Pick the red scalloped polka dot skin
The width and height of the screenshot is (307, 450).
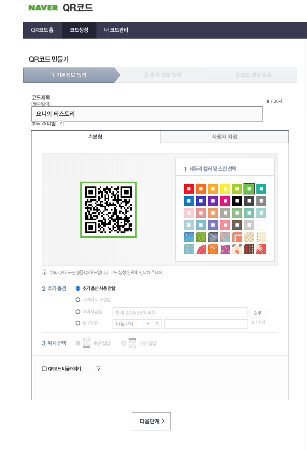click(x=201, y=249)
